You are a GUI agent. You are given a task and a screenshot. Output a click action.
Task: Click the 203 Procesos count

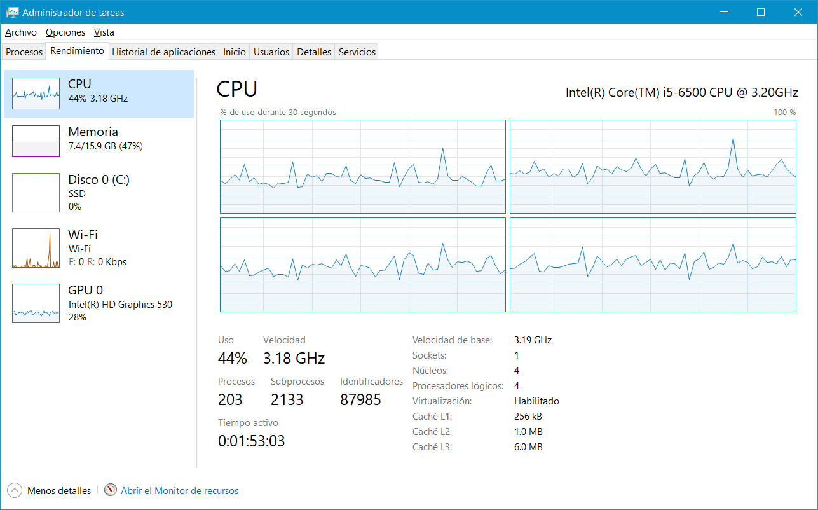click(x=230, y=399)
